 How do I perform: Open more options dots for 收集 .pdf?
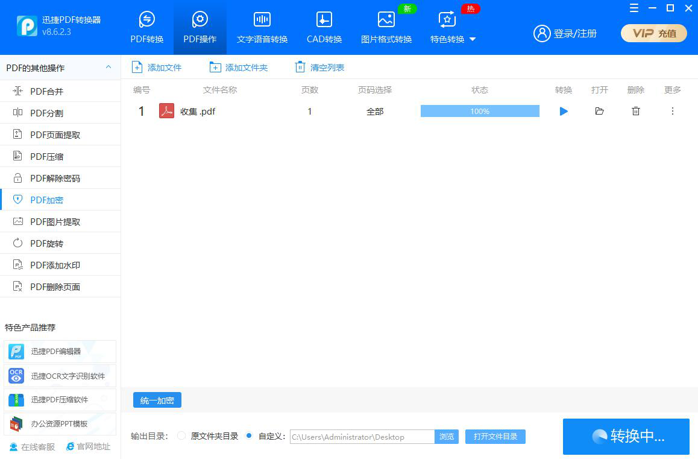pyautogui.click(x=672, y=111)
